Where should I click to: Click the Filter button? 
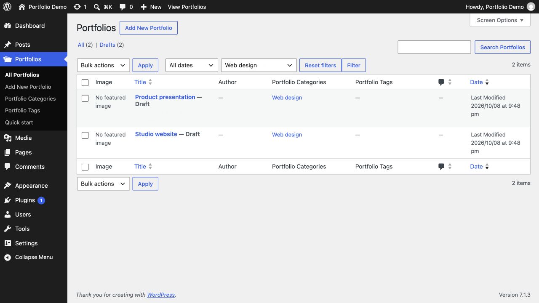354,65
